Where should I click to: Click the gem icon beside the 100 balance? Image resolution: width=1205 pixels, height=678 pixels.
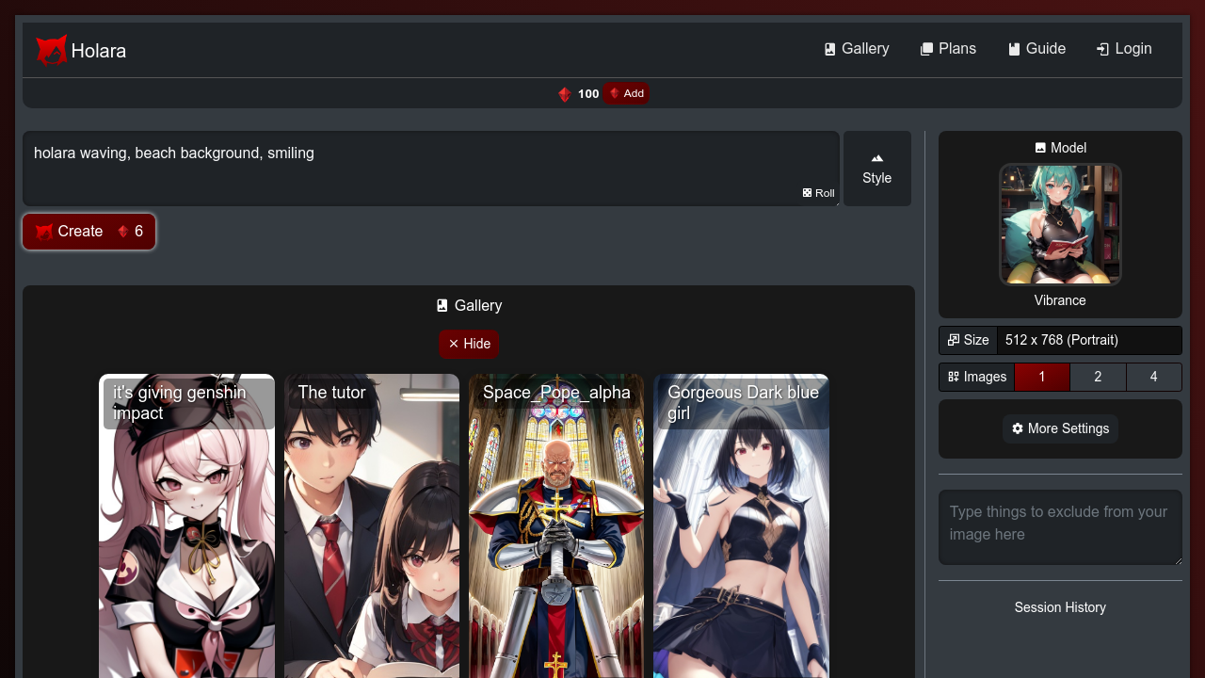565,93
